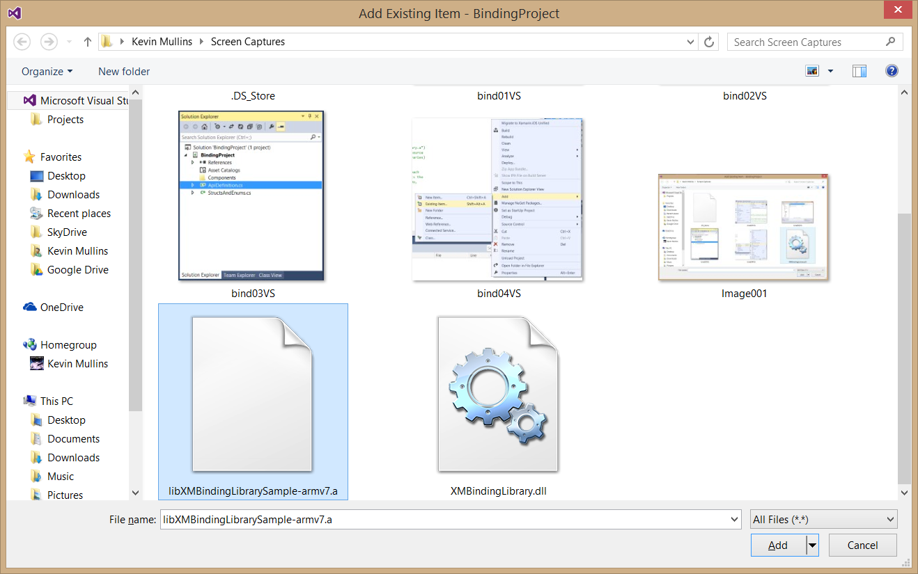The height and width of the screenshot is (574, 918).
Task: Expand the root breadcrumb chevron
Action: coord(120,42)
